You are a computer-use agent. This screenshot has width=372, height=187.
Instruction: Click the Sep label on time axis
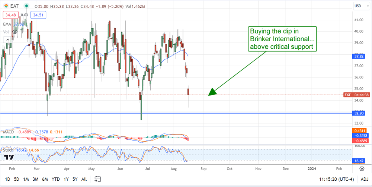pos(204,169)
